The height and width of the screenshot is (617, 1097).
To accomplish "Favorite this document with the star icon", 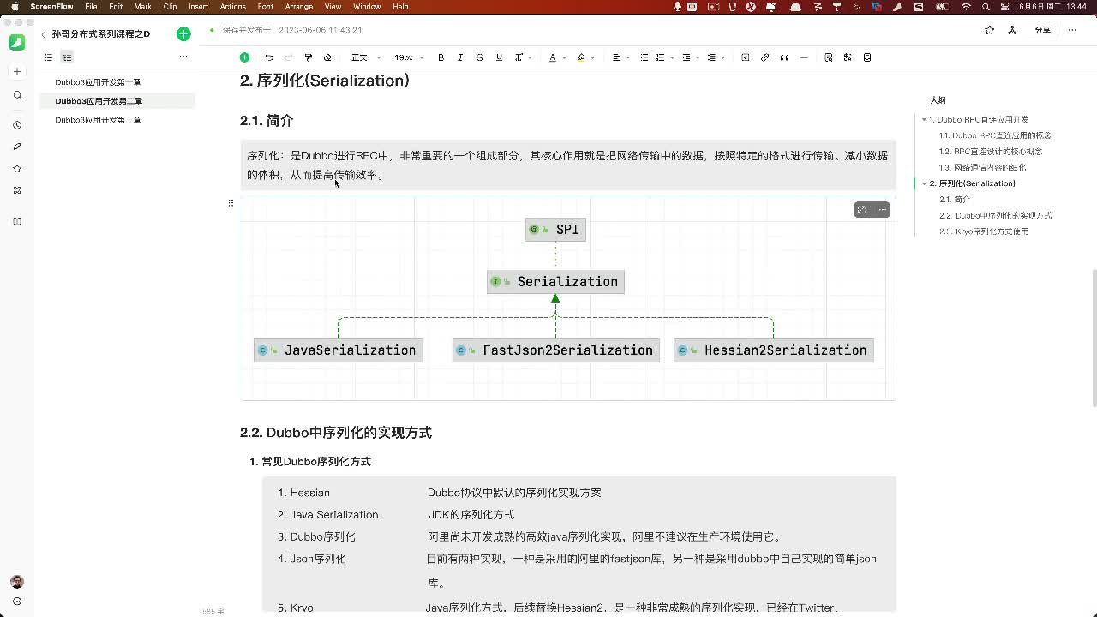I will 990,30.
